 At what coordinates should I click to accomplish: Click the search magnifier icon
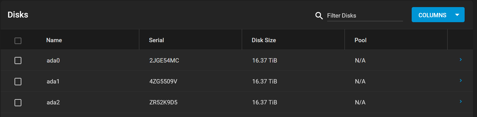point(319,15)
